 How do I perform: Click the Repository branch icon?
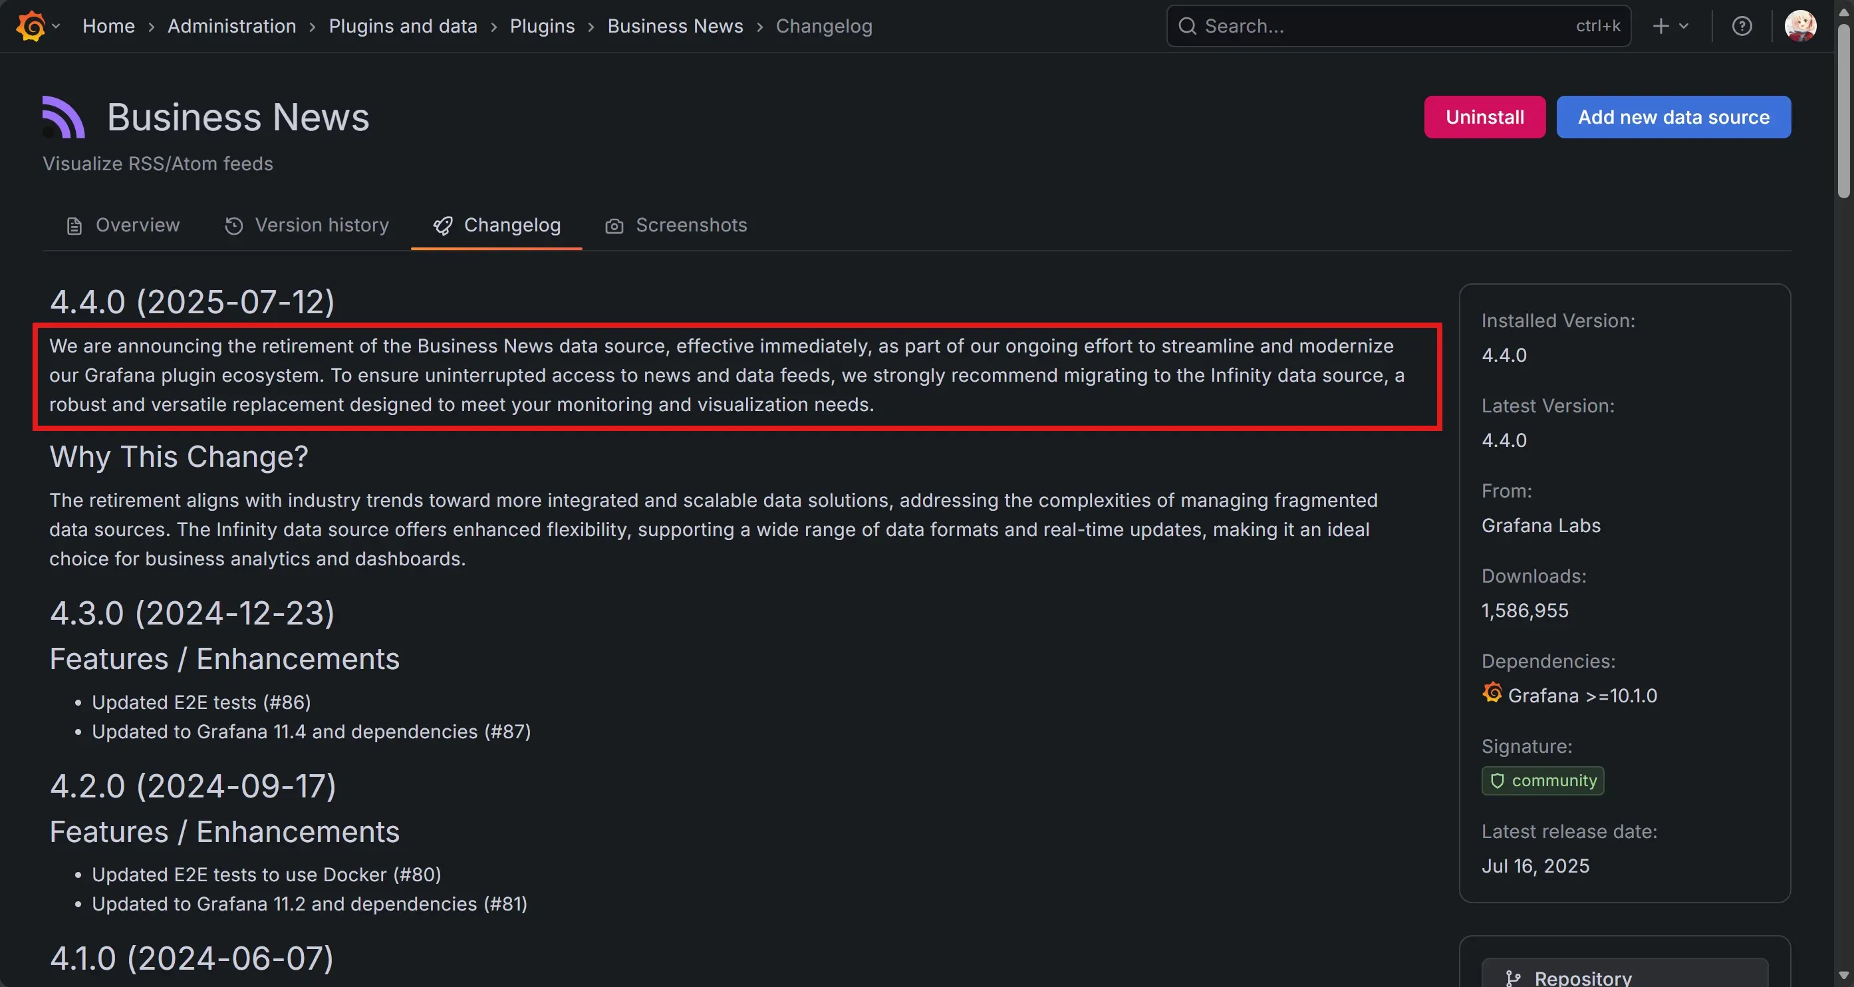click(1513, 978)
